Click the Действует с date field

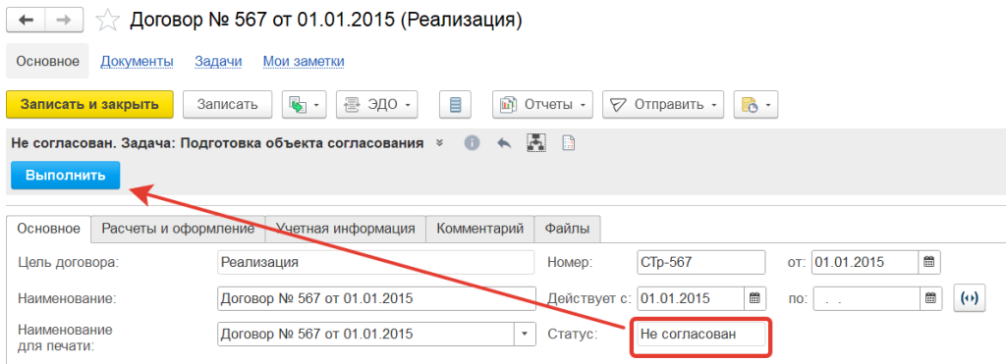691,298
